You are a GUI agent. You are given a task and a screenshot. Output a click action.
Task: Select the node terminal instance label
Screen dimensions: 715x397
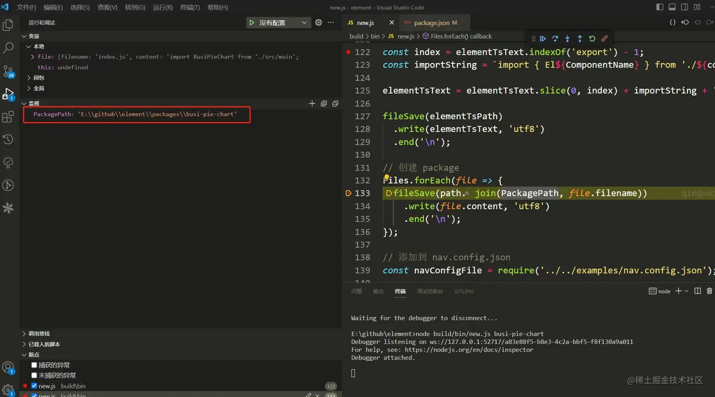click(660, 291)
